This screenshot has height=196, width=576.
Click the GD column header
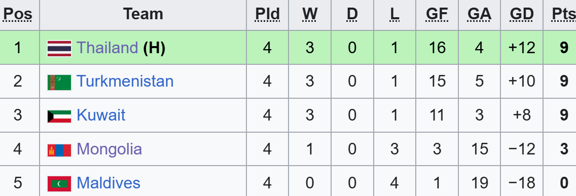(x=522, y=14)
